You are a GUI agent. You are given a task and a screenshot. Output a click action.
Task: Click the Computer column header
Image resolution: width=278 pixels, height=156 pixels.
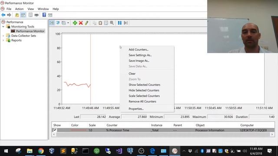click(x=247, y=125)
